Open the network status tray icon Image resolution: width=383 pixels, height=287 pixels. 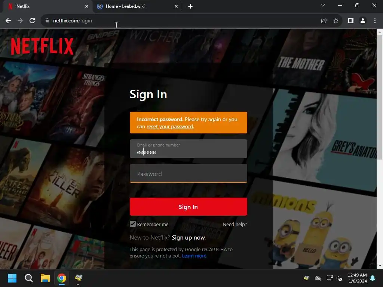click(x=330, y=278)
